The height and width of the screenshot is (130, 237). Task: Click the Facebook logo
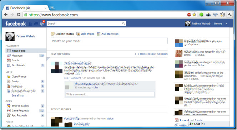point(16,24)
